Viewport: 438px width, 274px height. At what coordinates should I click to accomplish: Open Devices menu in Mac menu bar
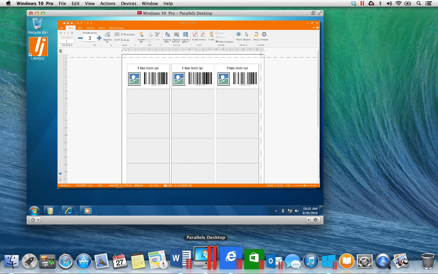(x=128, y=3)
